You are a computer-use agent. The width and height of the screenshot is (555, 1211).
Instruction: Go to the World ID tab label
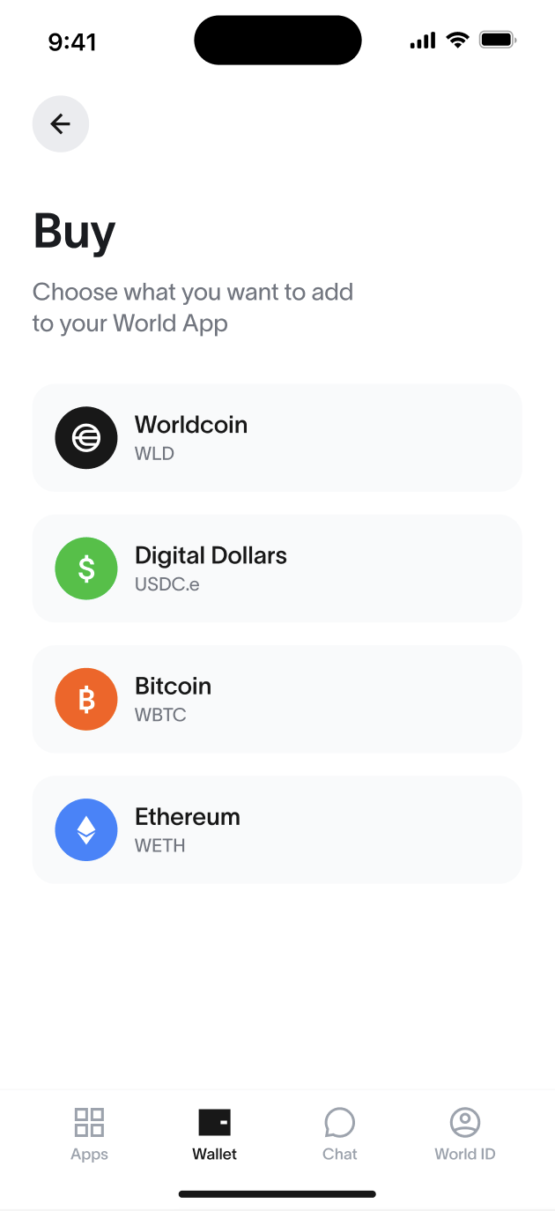point(465,1154)
